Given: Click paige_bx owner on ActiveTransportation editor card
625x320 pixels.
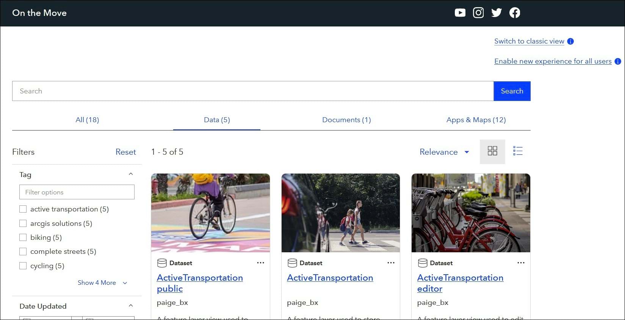Looking at the screenshot, I should click(x=433, y=303).
